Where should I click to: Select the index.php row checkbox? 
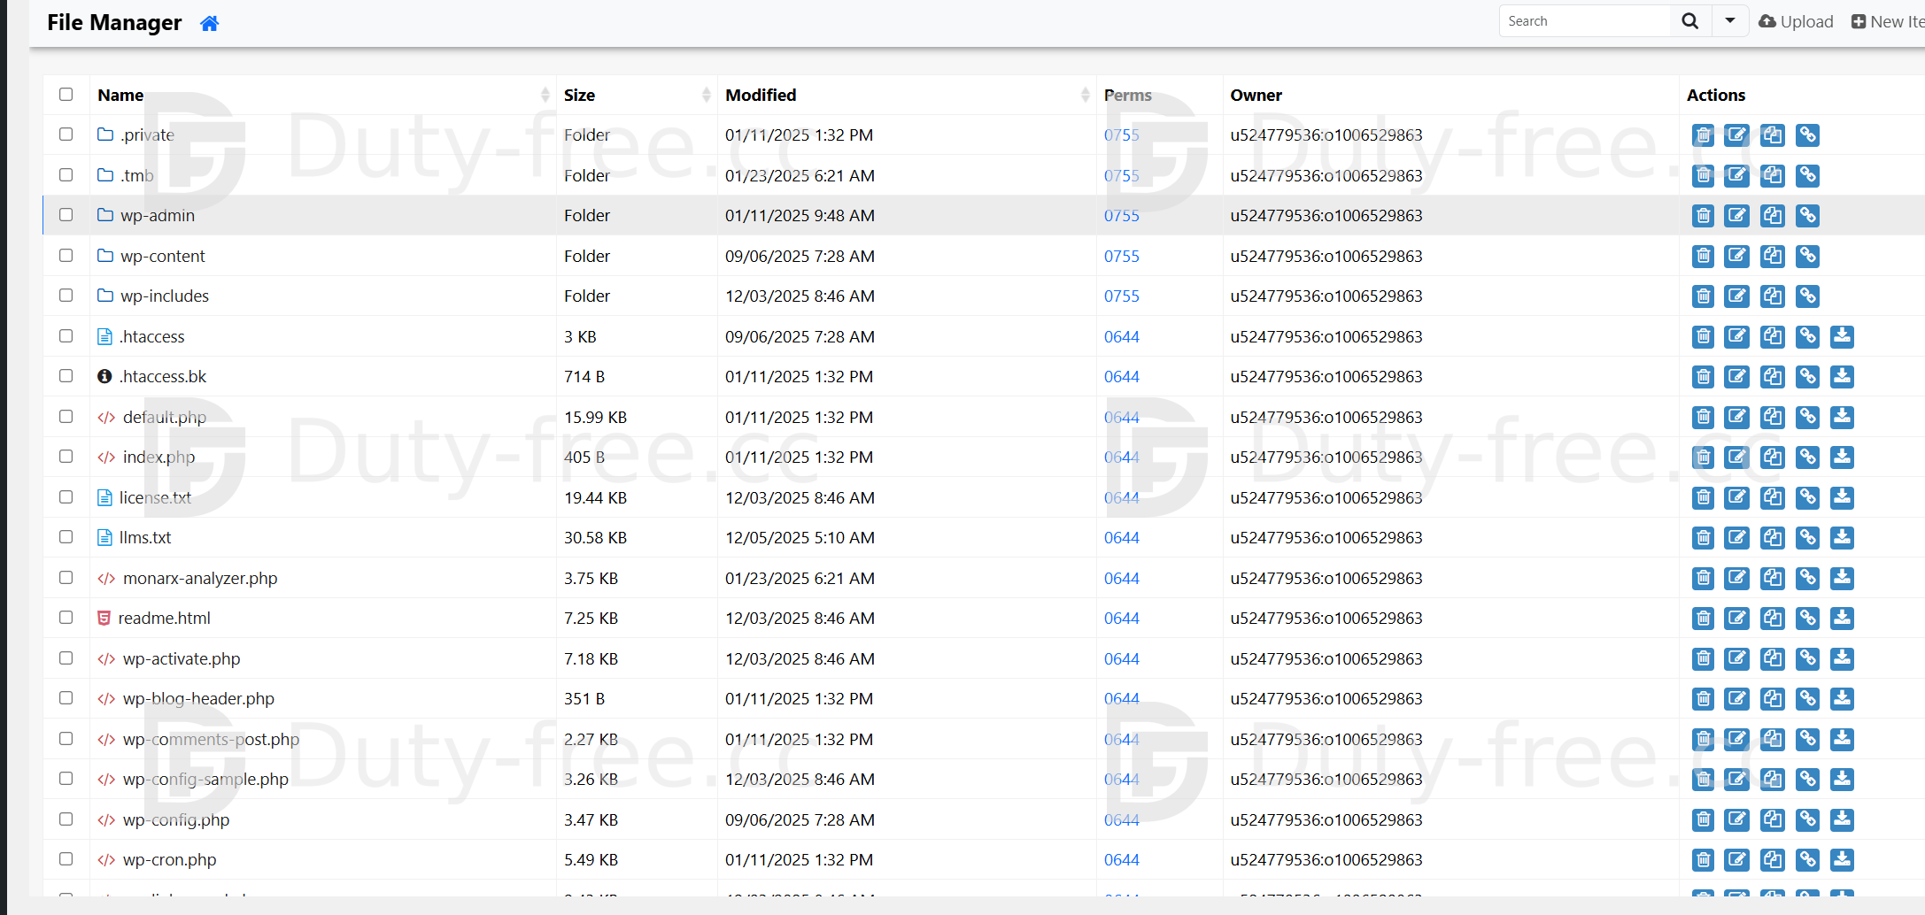point(66,457)
